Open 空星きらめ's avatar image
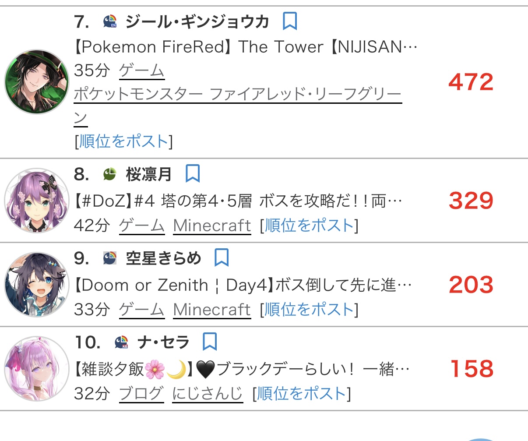The image size is (528, 441). (37, 285)
